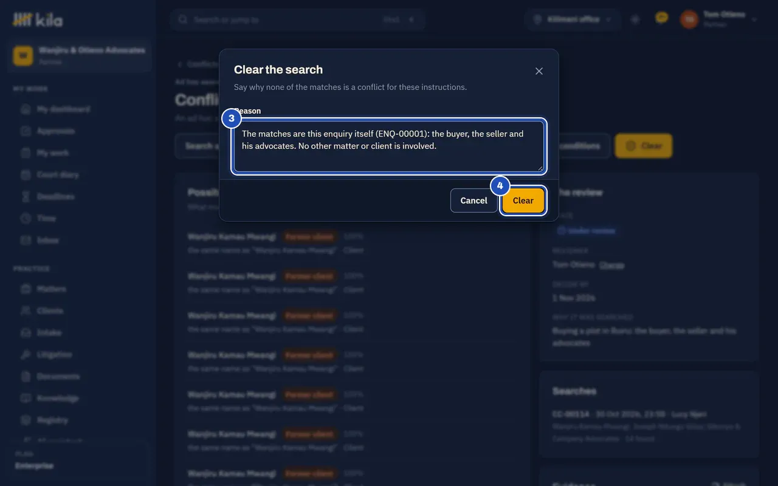Open the Approvals sidebar icon
The image size is (778, 486).
coord(26,131)
